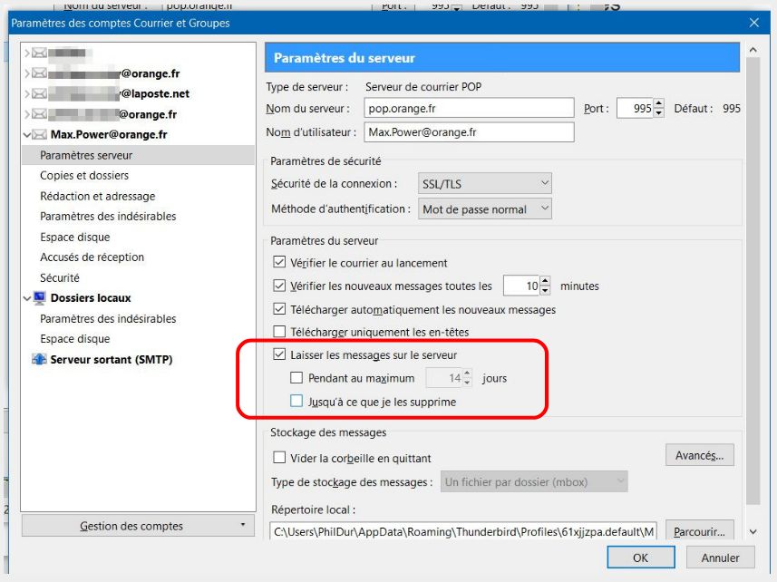Open Paramètres des indésirables under Dossiers locaux
This screenshot has height=582, width=777.
point(108,318)
